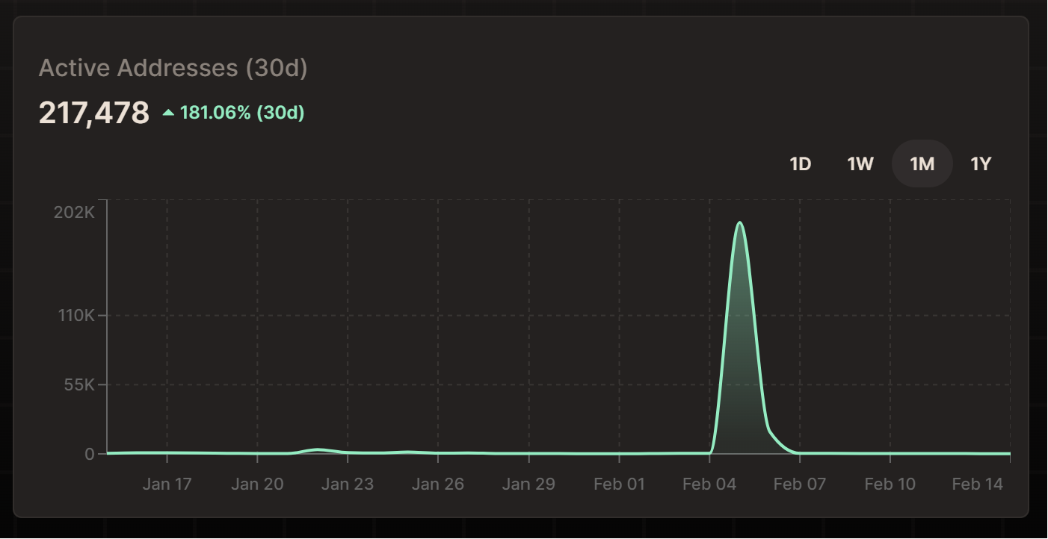This screenshot has width=1048, height=539.
Task: Click the Feb 04 x-axis label
Action: [709, 484]
